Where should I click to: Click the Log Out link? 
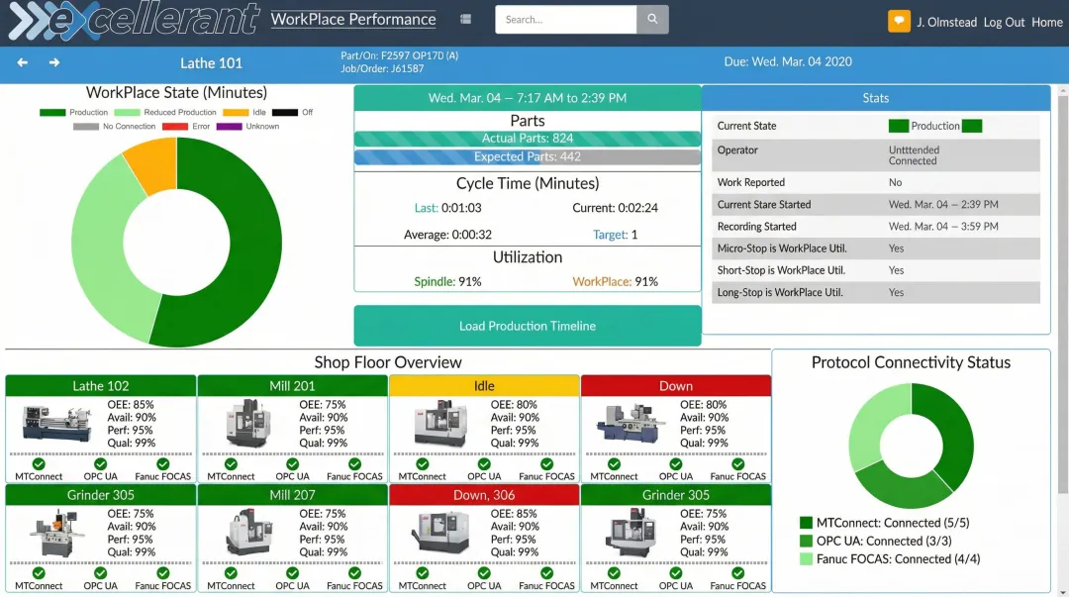click(x=1004, y=22)
